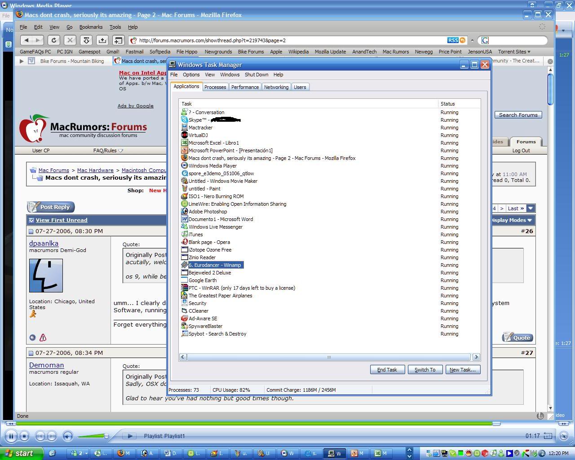The height and width of the screenshot is (460, 575).
Task: Select the Bejeweled 2 Deluxe task
Action: coord(209,273)
